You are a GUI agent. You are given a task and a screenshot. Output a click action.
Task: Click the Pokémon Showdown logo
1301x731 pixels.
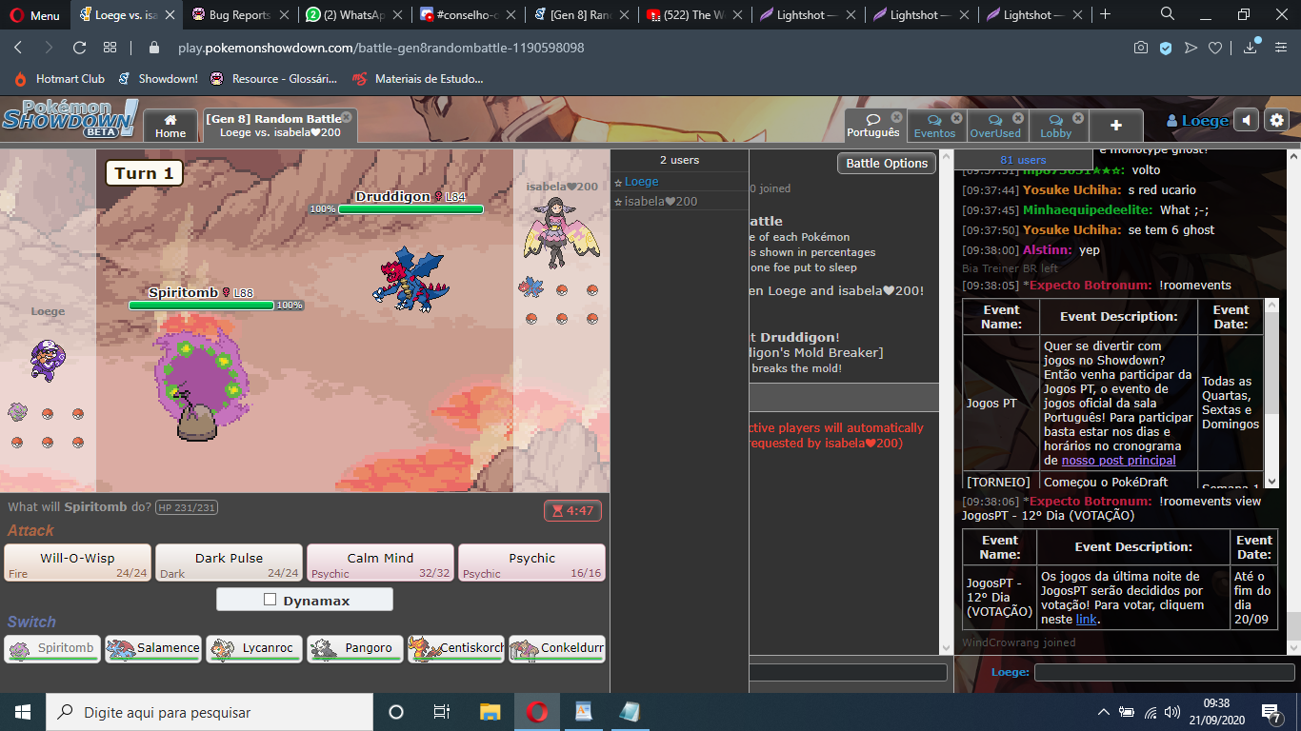69,118
